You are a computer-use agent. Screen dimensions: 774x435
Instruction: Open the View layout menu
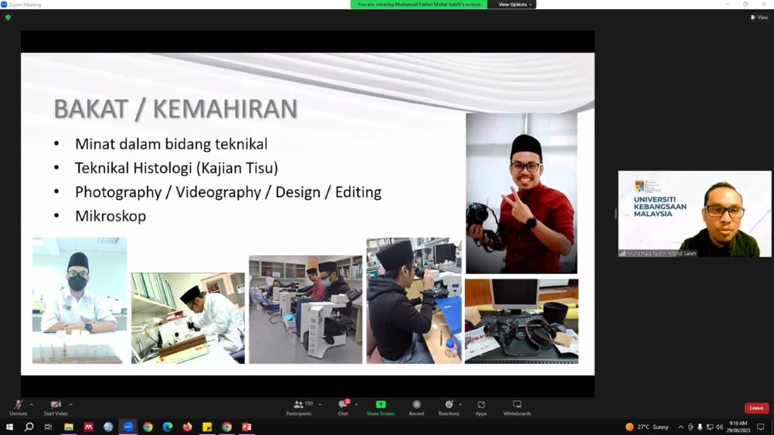(x=759, y=17)
